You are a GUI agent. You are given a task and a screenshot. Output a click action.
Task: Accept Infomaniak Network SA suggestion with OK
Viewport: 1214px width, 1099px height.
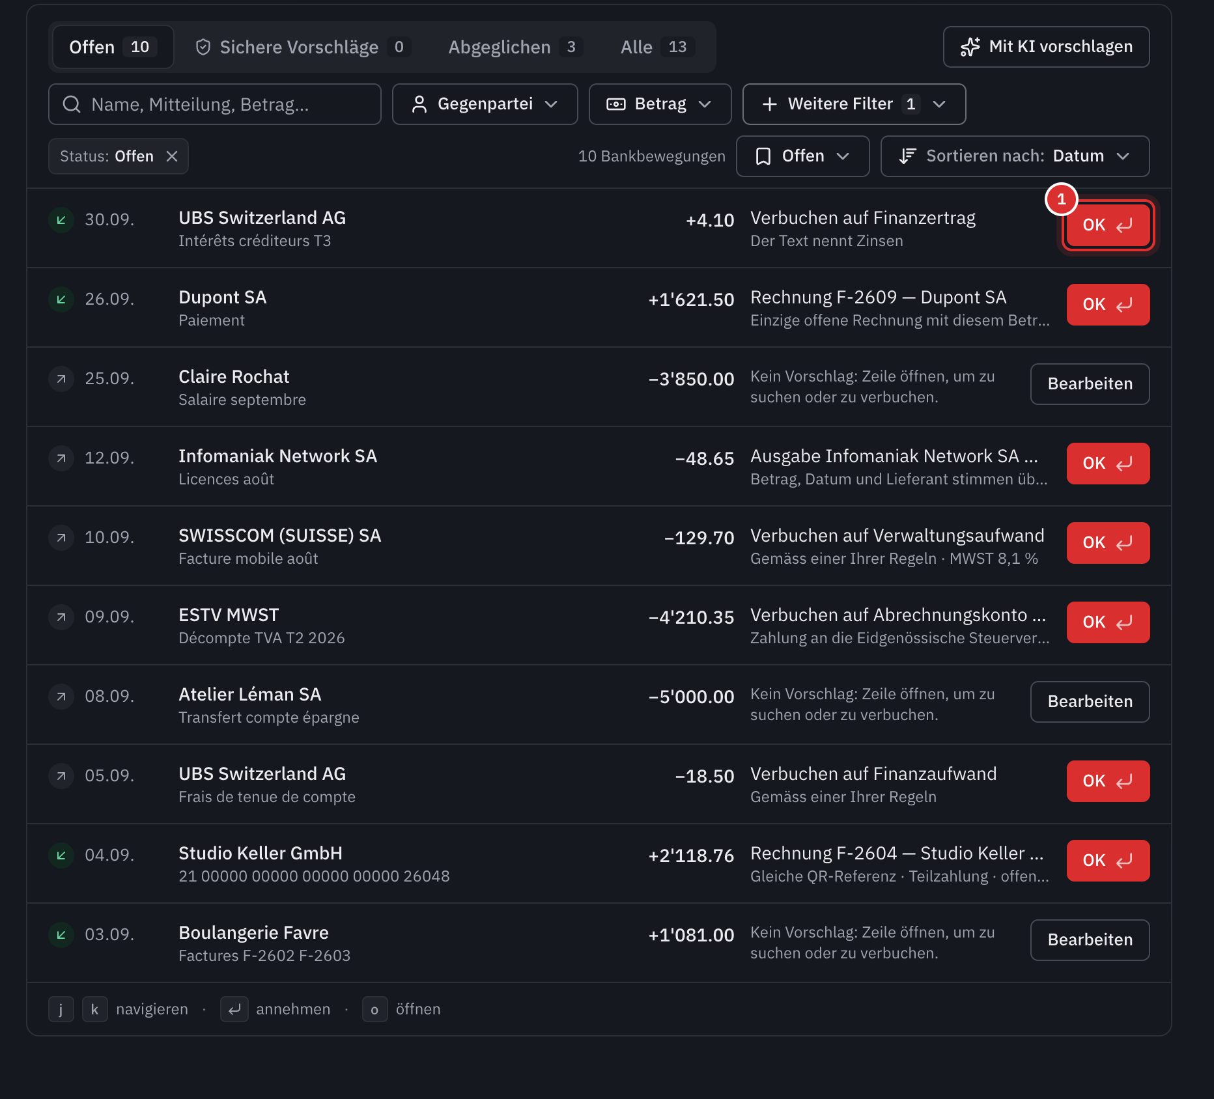pyautogui.click(x=1108, y=464)
